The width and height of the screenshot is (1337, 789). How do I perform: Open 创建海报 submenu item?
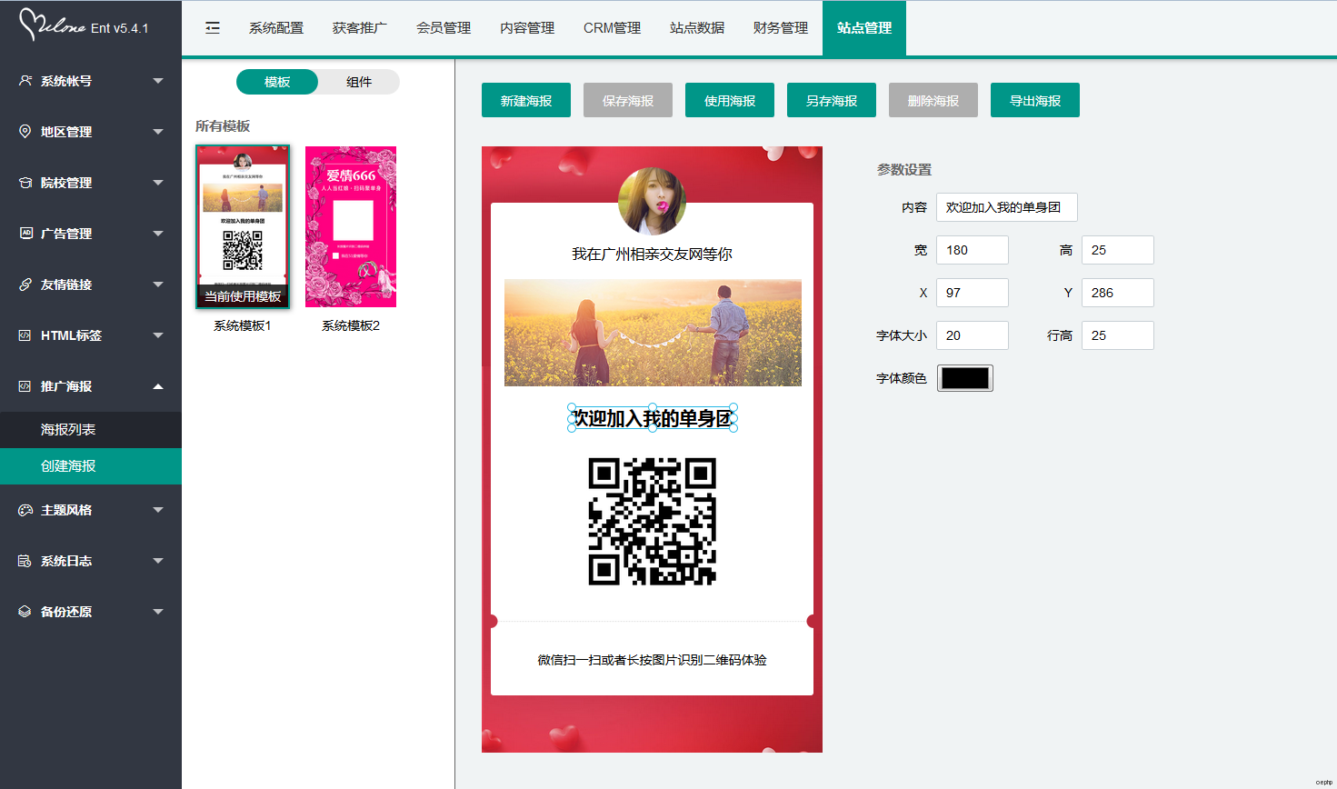click(x=91, y=465)
